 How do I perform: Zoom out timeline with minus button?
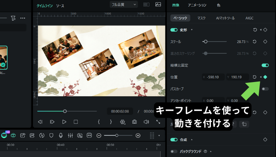click(99, 135)
